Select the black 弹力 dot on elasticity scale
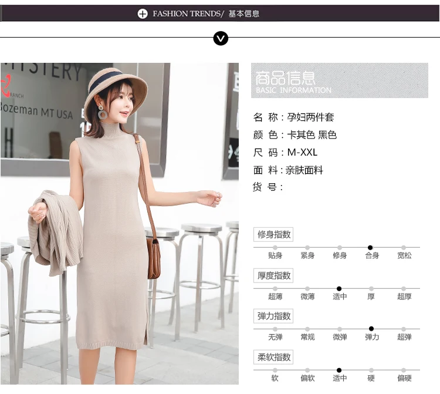Image resolution: width=440 pixels, height=394 pixels. tap(371, 329)
